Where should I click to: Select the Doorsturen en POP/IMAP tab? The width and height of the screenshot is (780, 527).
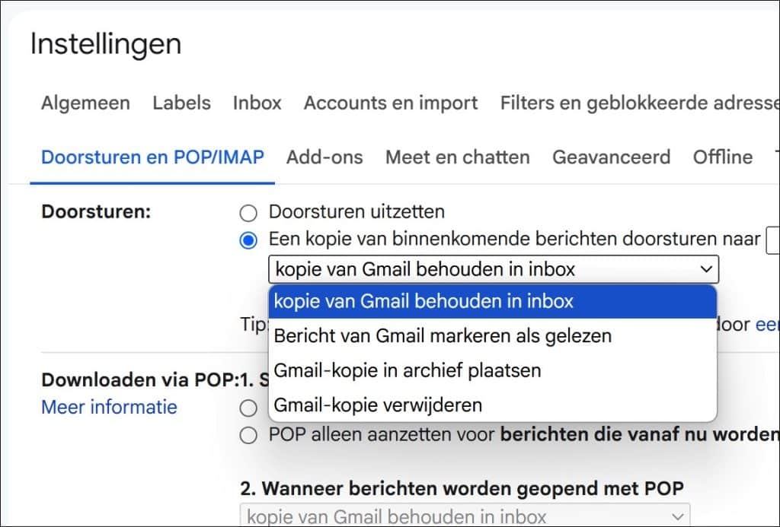[x=152, y=157]
